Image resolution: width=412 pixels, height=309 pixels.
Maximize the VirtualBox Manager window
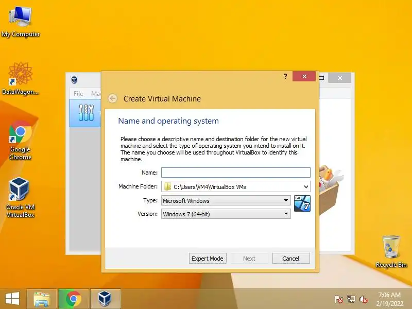[322, 78]
